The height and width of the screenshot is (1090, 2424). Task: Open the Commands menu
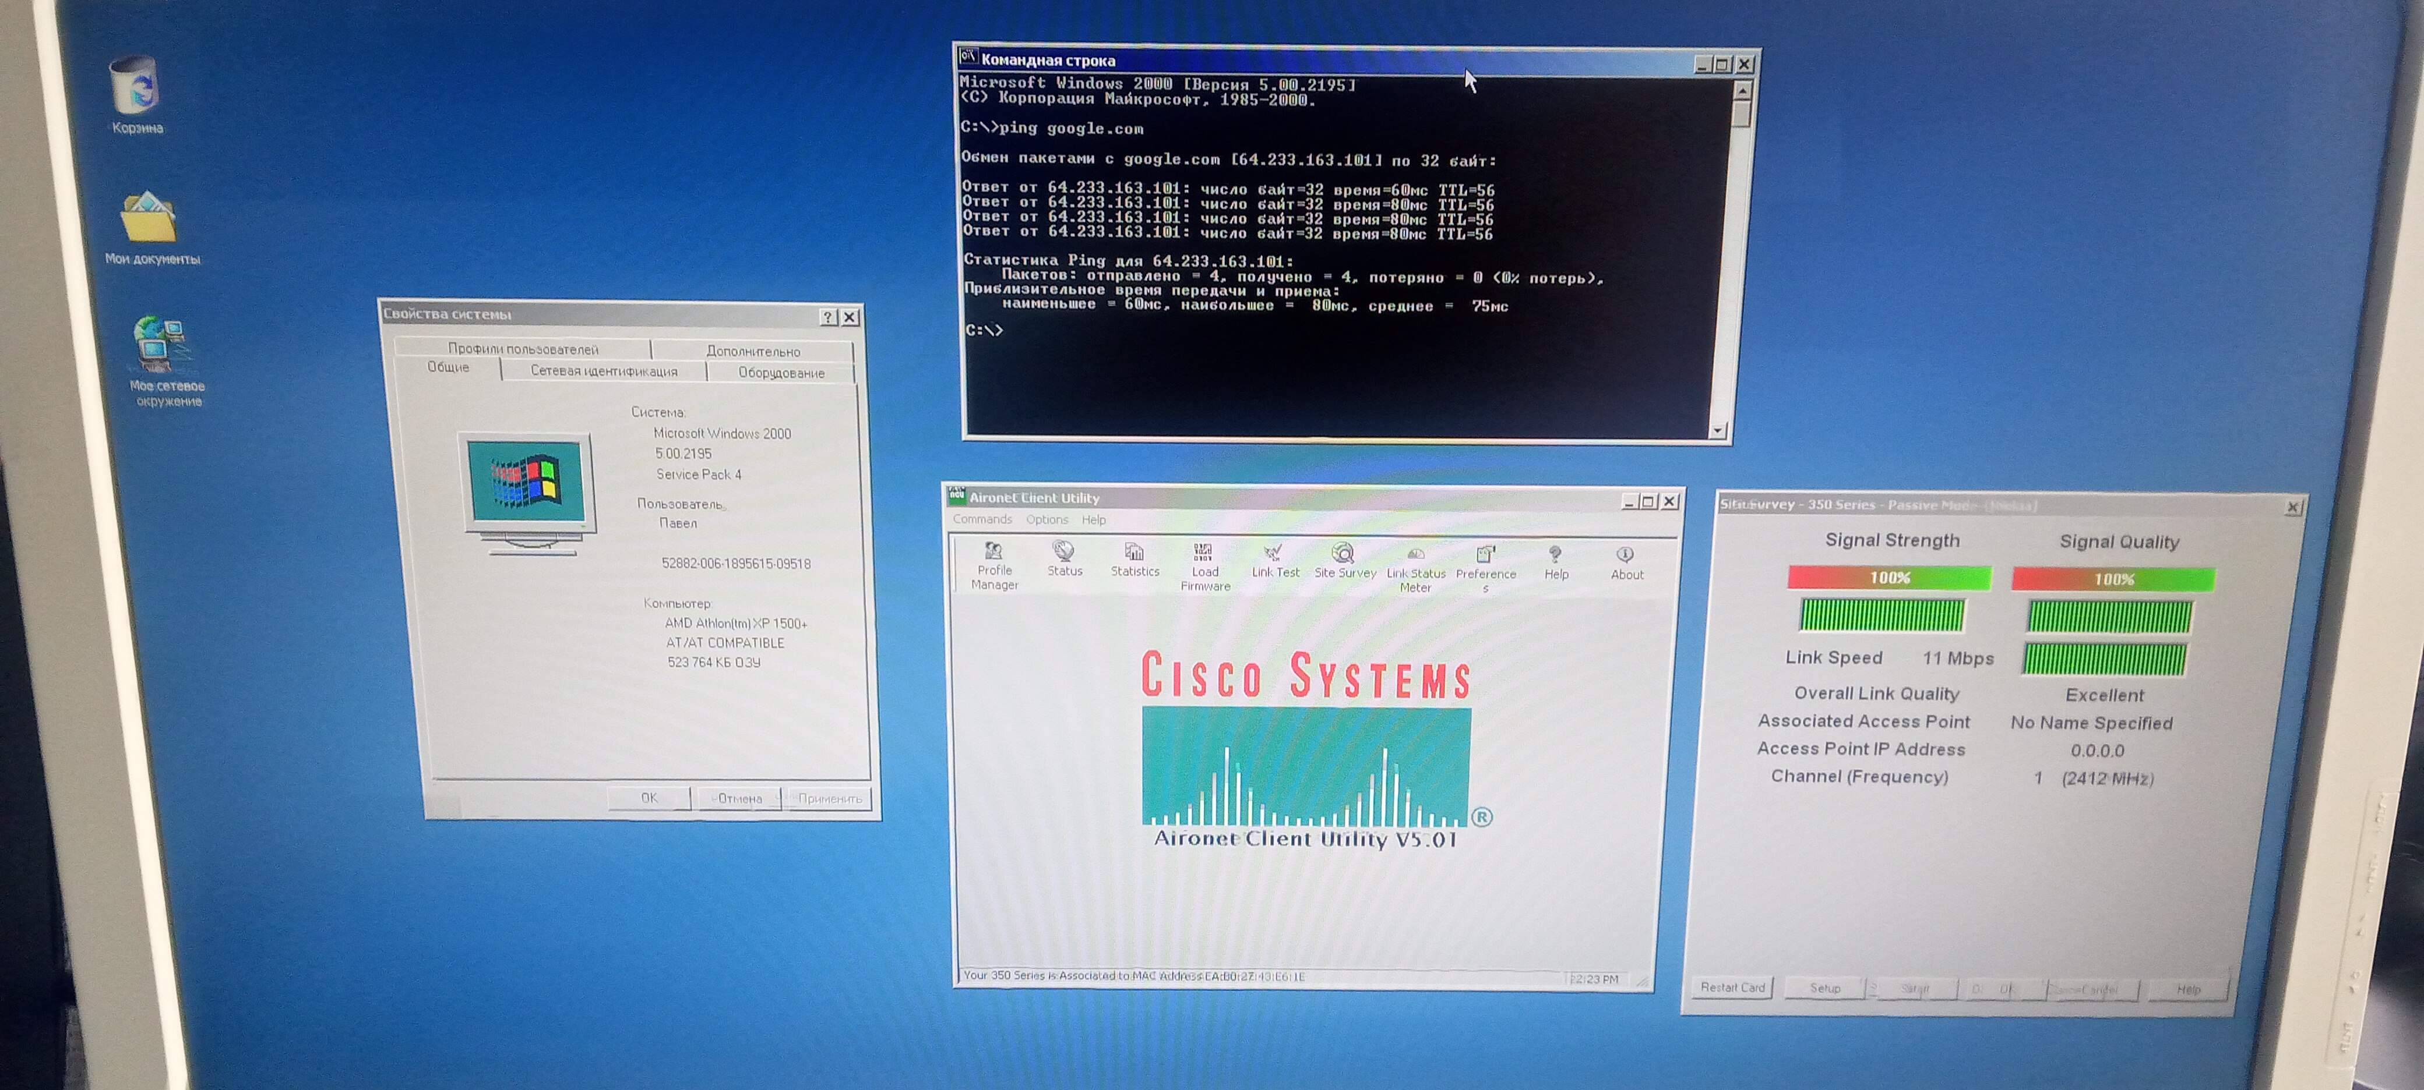pyautogui.click(x=981, y=519)
